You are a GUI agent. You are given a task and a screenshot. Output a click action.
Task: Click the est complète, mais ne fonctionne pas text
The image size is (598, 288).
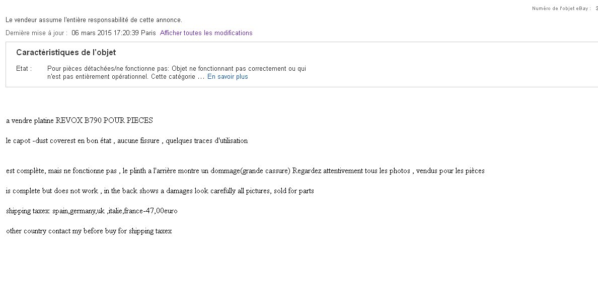(x=61, y=171)
